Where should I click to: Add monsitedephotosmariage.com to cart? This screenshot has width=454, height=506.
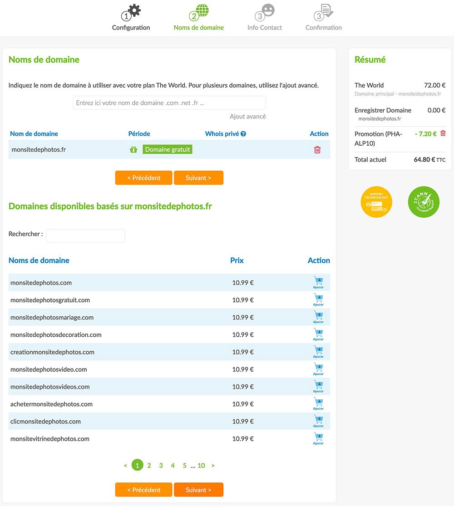(x=318, y=317)
